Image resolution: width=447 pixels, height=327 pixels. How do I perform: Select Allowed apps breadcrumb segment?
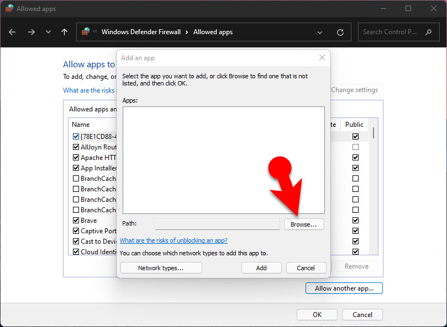pyautogui.click(x=213, y=32)
